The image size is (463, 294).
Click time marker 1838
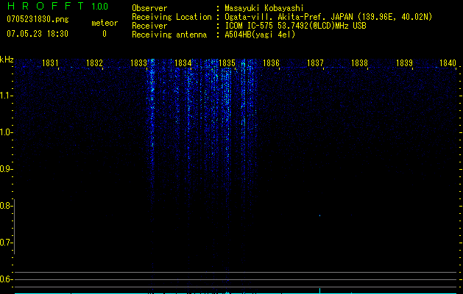(x=359, y=63)
